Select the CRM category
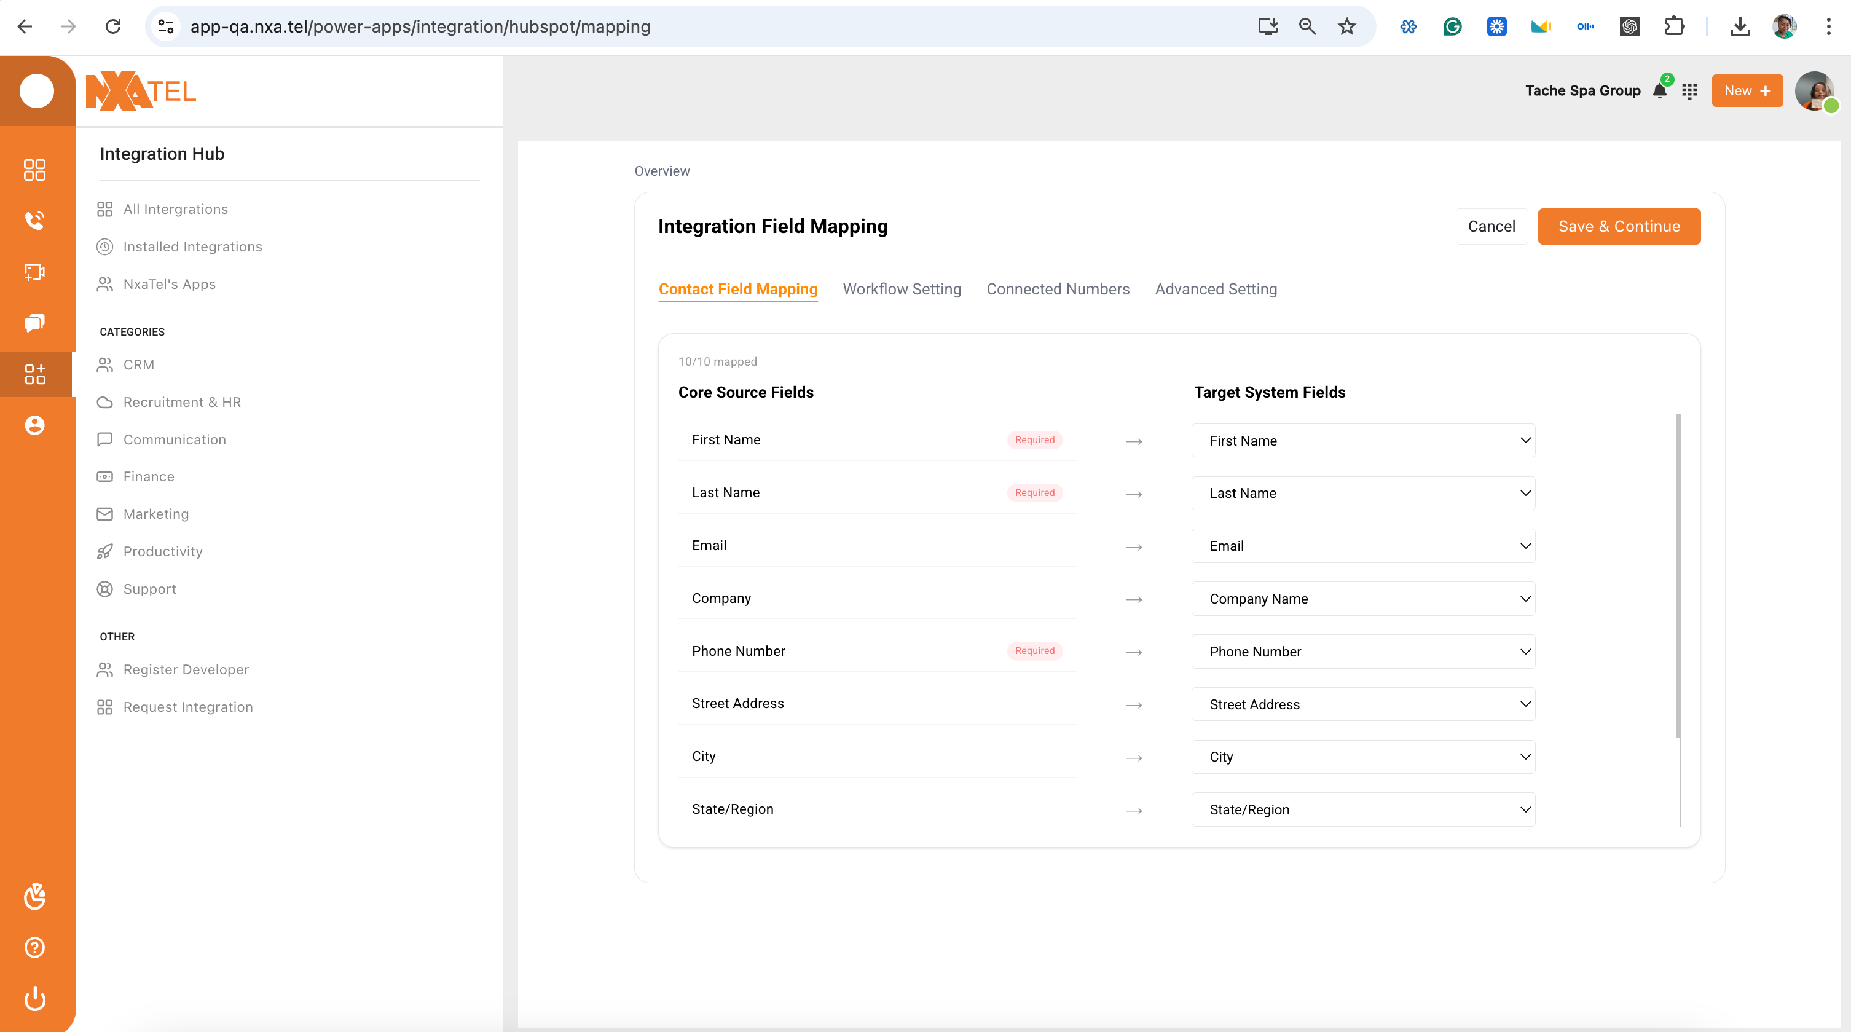The height and width of the screenshot is (1032, 1851). pos(126,364)
